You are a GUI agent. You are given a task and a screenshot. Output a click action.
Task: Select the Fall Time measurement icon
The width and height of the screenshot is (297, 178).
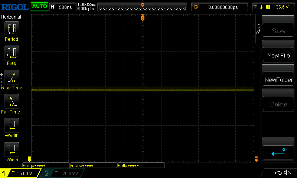tap(12, 101)
